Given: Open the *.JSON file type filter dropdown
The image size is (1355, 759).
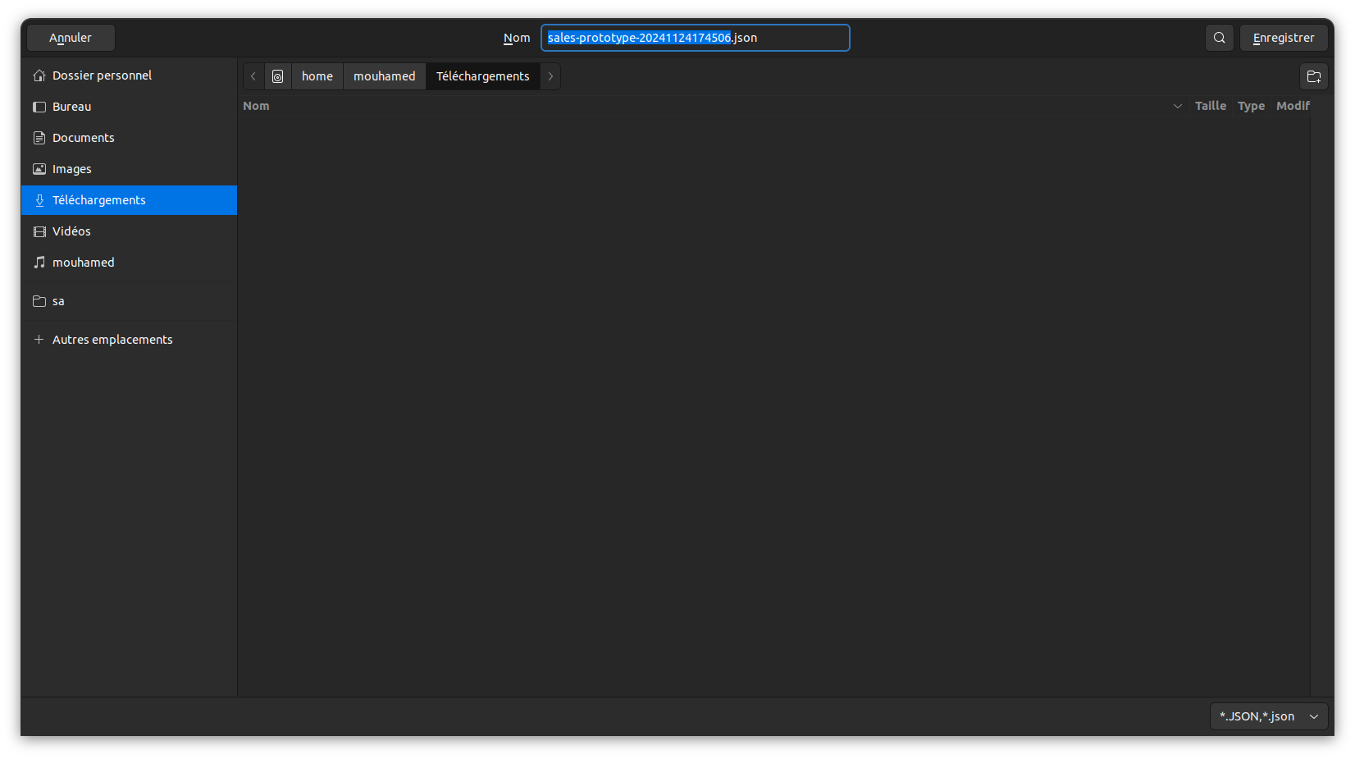Looking at the screenshot, I should (1268, 716).
